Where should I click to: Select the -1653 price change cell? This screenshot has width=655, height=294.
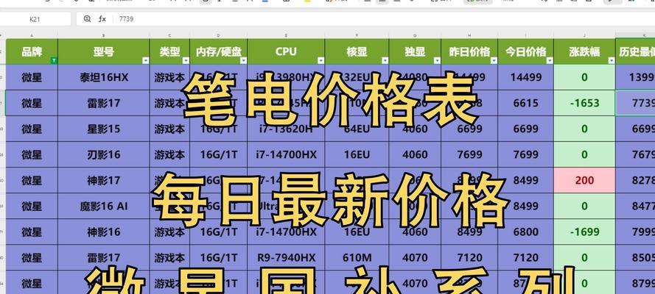(584, 104)
